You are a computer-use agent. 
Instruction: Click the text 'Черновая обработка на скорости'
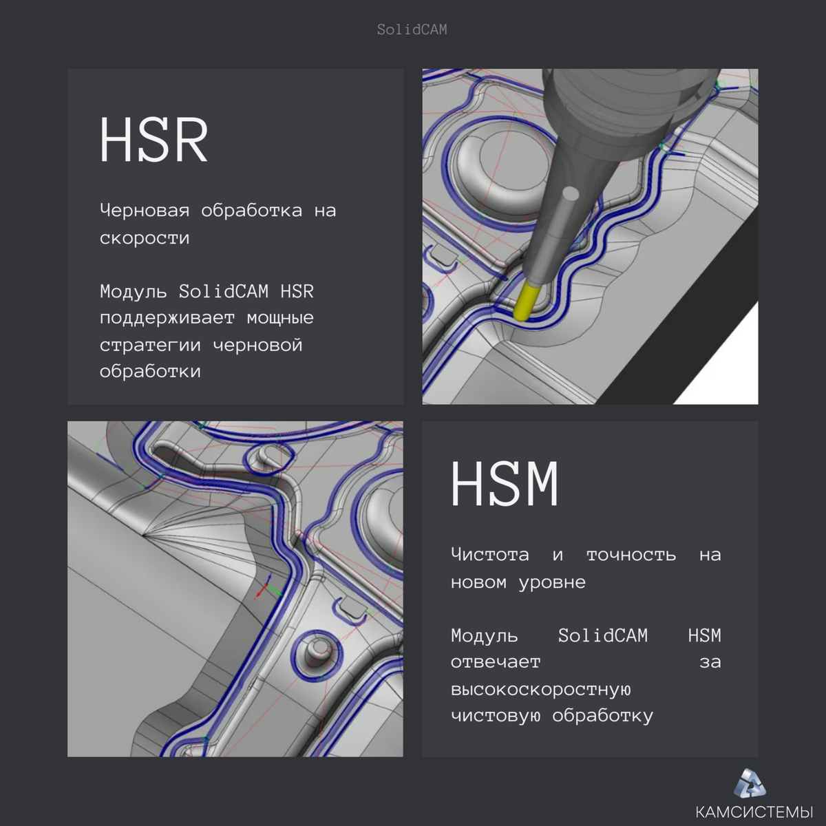coord(218,224)
